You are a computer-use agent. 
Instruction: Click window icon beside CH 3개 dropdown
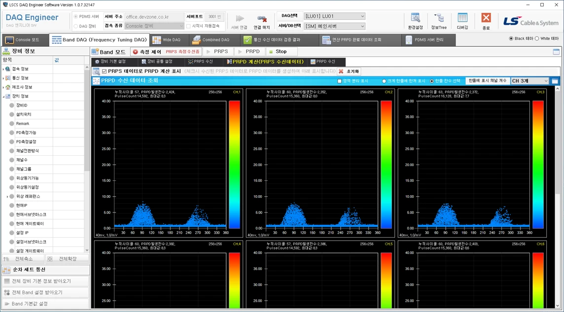tap(555, 81)
